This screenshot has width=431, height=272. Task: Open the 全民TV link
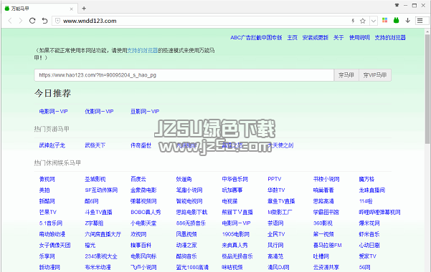pos(276,234)
